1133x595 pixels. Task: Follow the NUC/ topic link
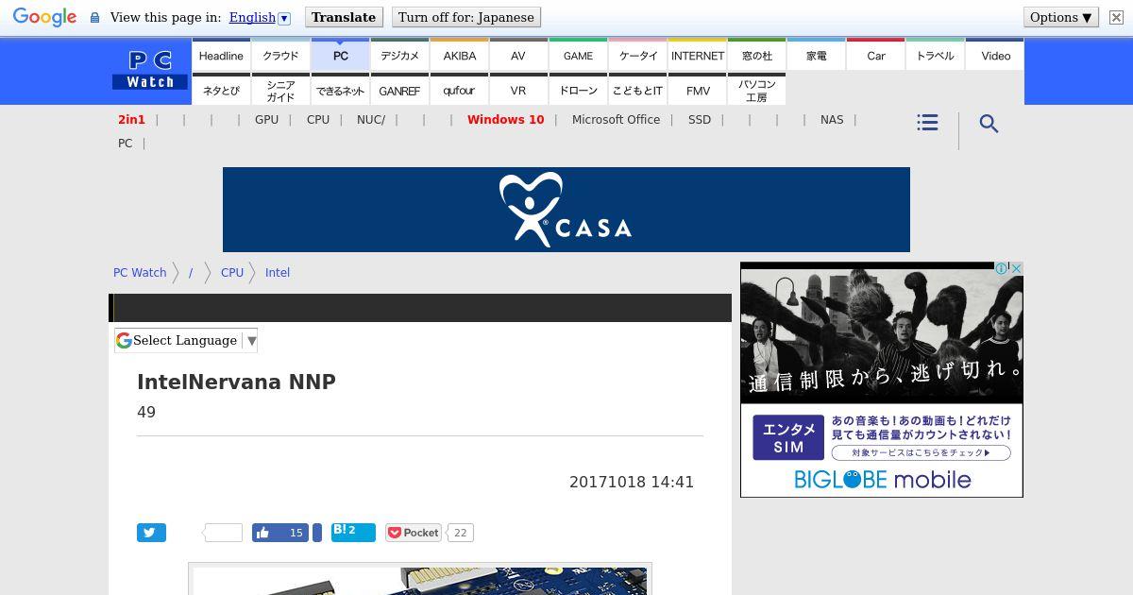tap(371, 120)
